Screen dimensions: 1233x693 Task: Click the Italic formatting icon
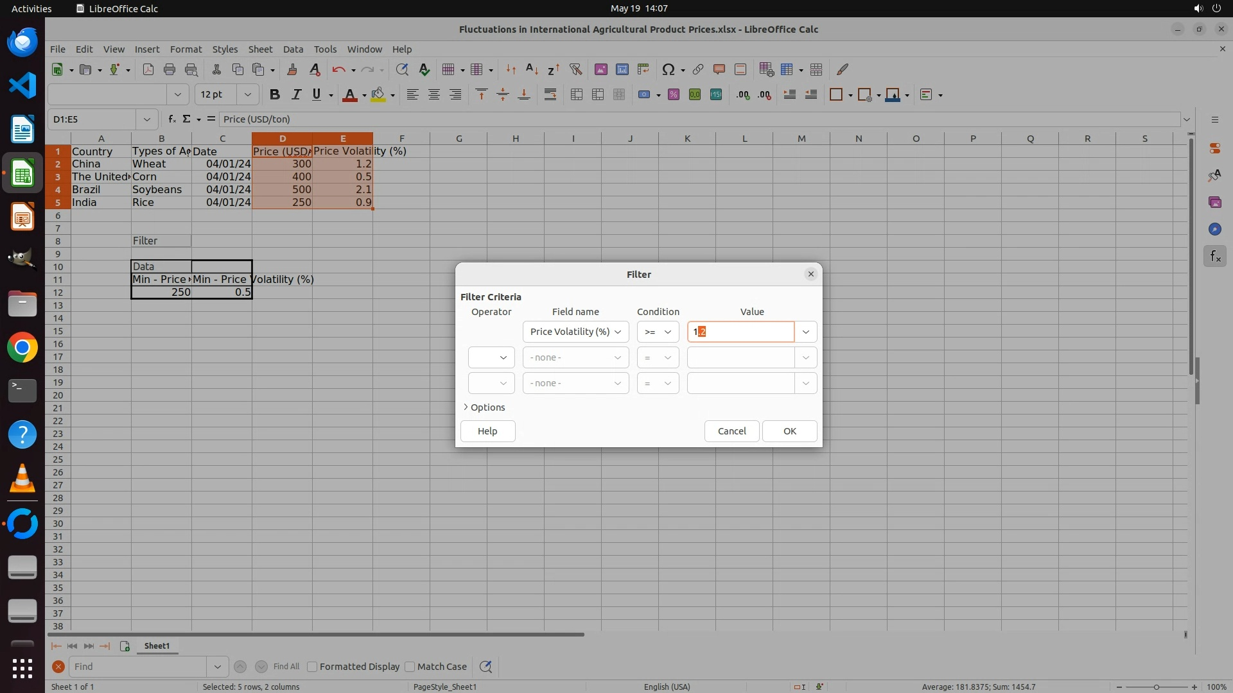click(296, 95)
